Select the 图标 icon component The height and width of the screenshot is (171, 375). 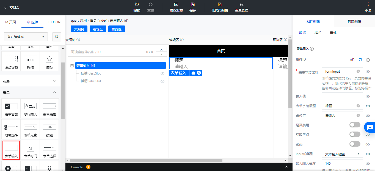[49, 62]
